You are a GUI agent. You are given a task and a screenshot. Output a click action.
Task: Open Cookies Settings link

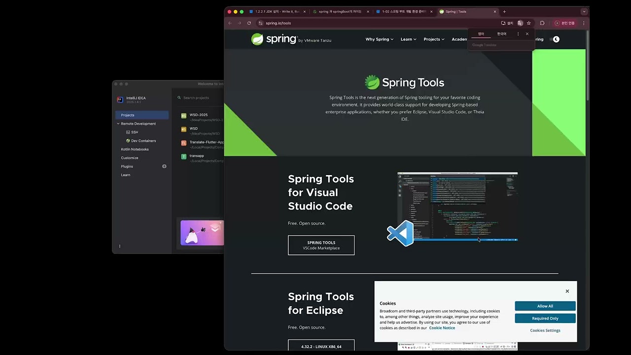point(545,330)
